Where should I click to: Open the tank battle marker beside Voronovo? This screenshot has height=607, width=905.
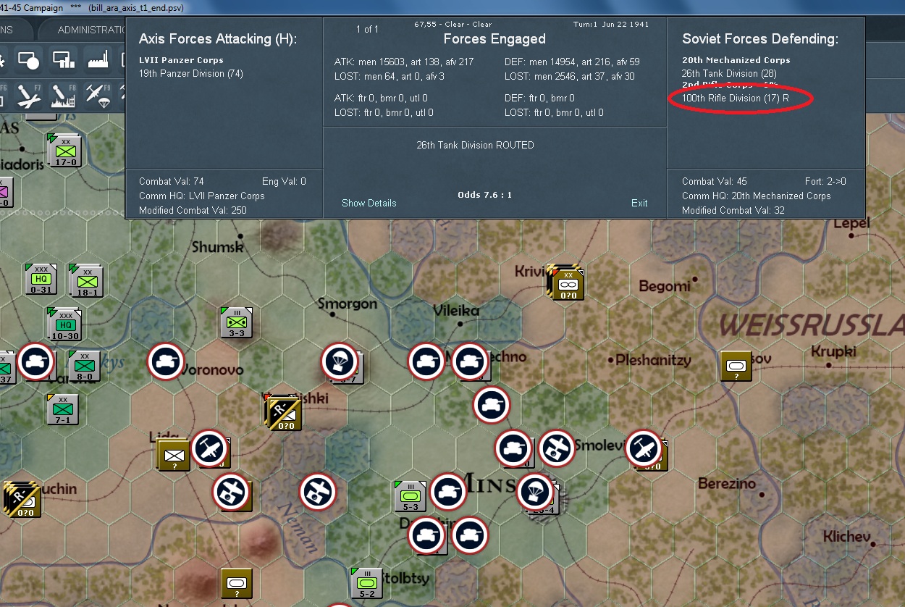pyautogui.click(x=166, y=361)
